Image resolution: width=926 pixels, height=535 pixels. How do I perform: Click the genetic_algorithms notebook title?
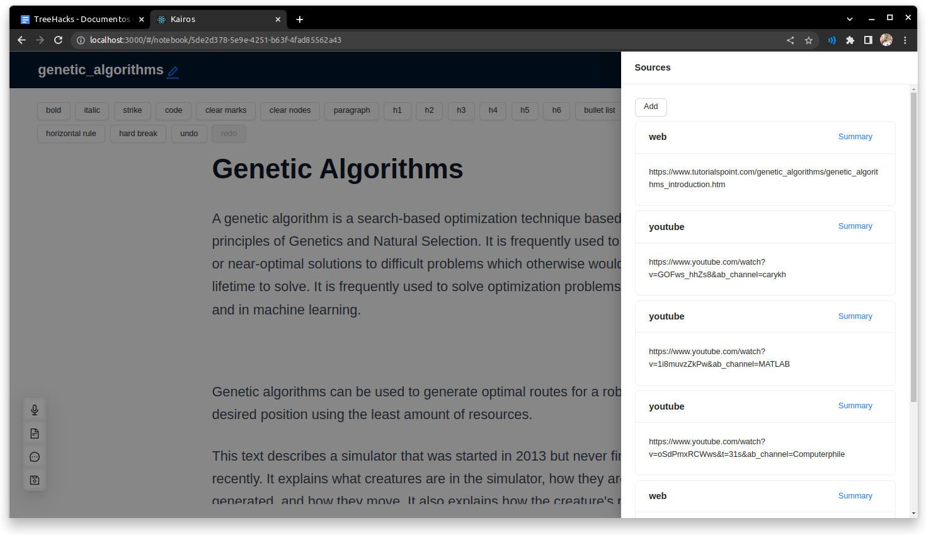point(101,70)
